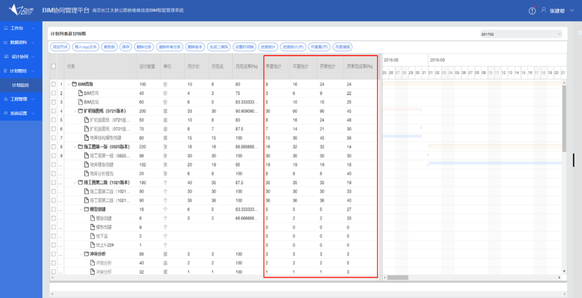Screen dimensions: 582x298
Task: Click the file icon of row 2 BIM咨询
Action: click(80, 93)
